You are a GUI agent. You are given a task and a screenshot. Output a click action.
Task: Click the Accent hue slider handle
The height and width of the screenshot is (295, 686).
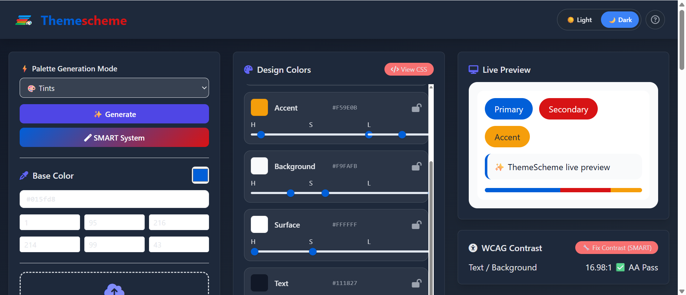pos(261,134)
